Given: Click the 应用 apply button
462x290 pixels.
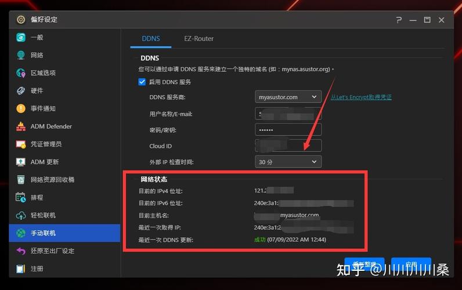Looking at the screenshot, I should click(x=412, y=264).
